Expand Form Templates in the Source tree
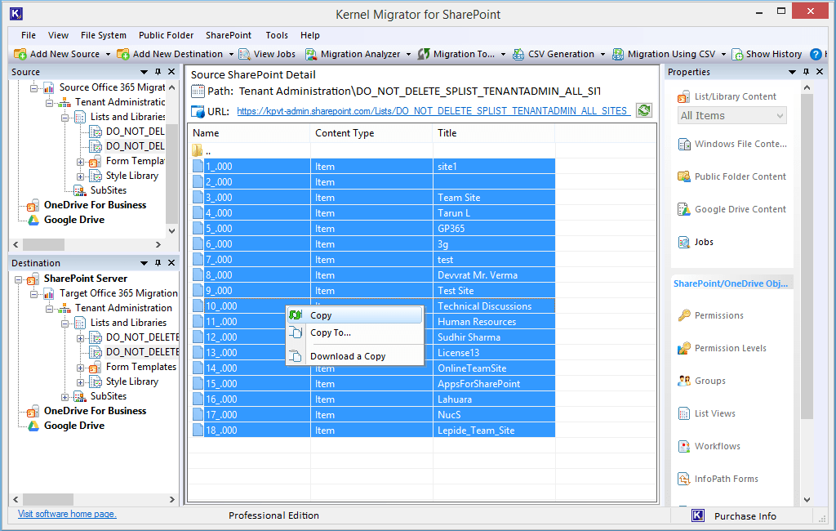The height and width of the screenshot is (531, 836). tap(81, 161)
